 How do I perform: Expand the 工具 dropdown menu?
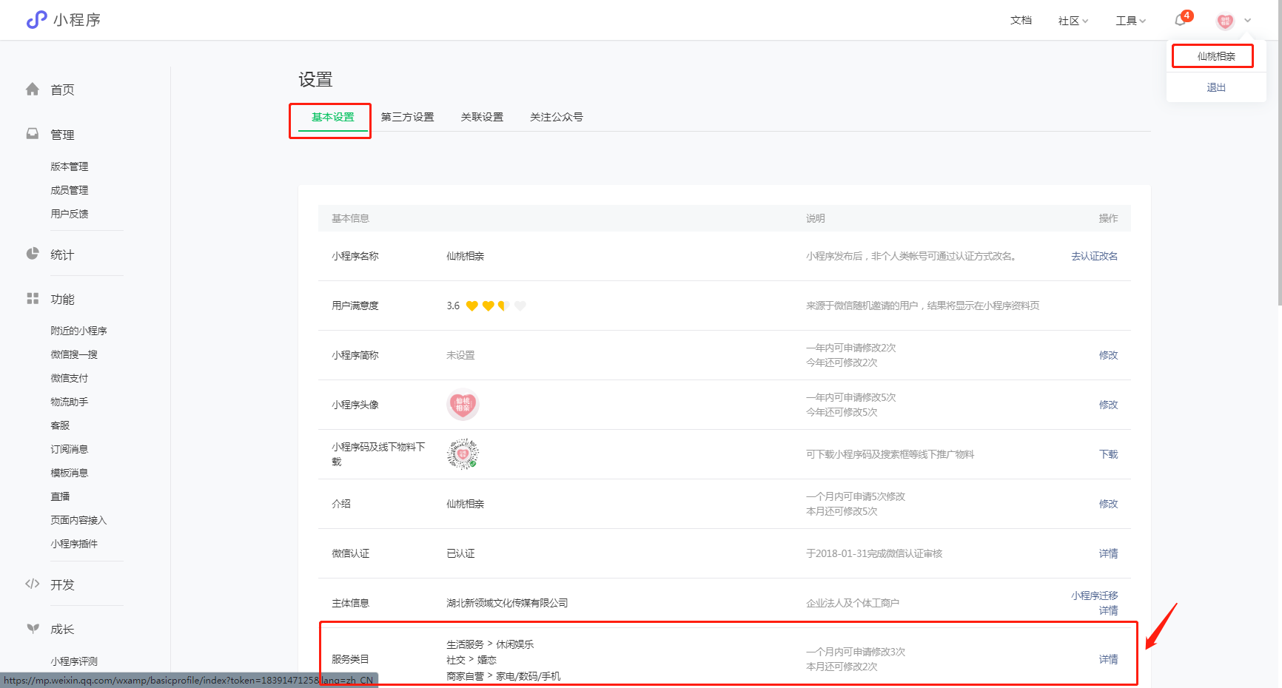point(1130,21)
